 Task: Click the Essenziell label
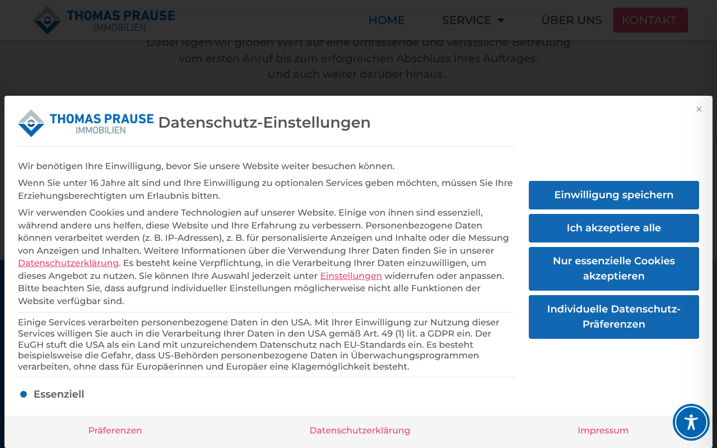tap(59, 394)
